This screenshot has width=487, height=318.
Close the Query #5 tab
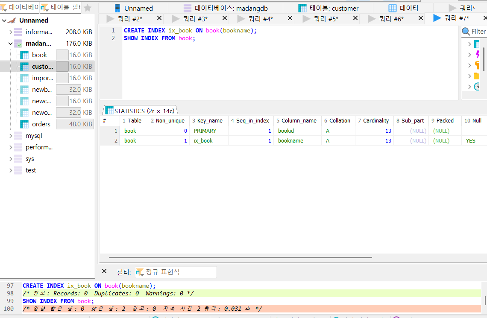[355, 18]
